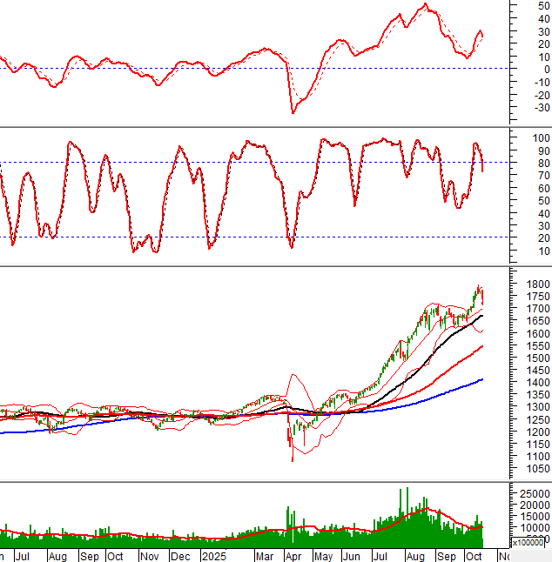Click the top oscillator's deepest April trough
Screen dimensions: 552x562
(293, 112)
